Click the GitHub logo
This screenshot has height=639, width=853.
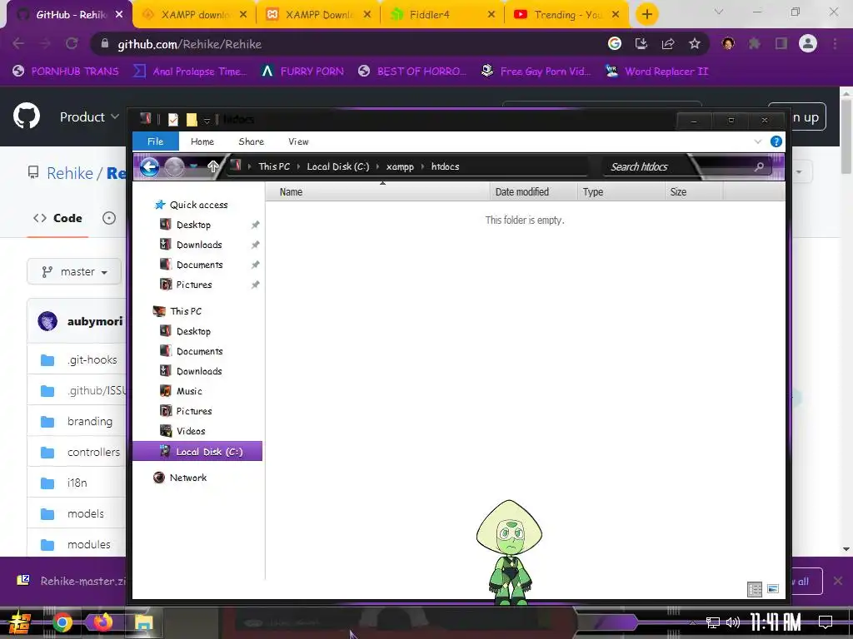[27, 116]
